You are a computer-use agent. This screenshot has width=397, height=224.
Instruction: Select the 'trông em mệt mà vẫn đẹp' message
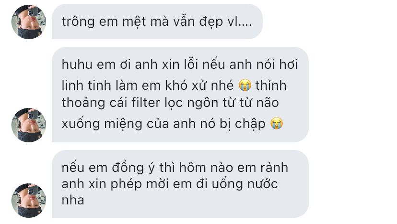[157, 21]
